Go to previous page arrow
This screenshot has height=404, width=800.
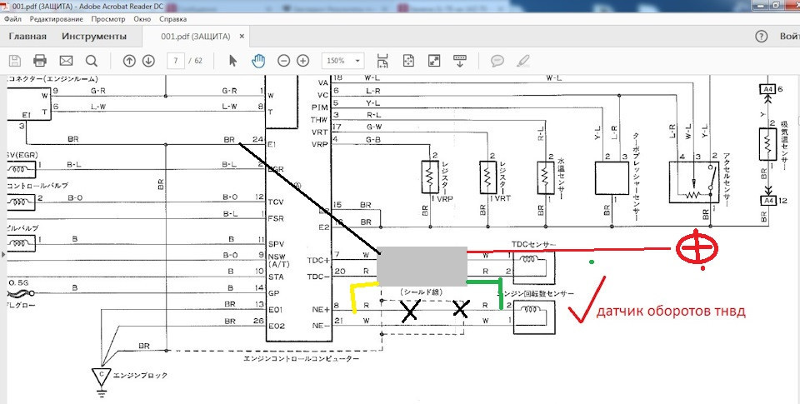[129, 61]
